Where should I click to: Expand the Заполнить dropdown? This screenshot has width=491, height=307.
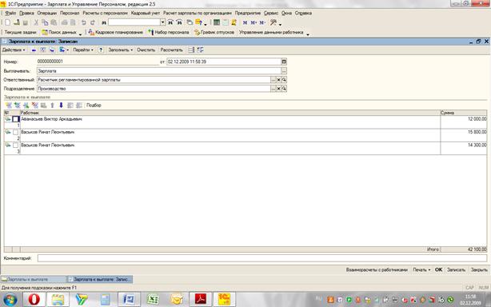121,50
